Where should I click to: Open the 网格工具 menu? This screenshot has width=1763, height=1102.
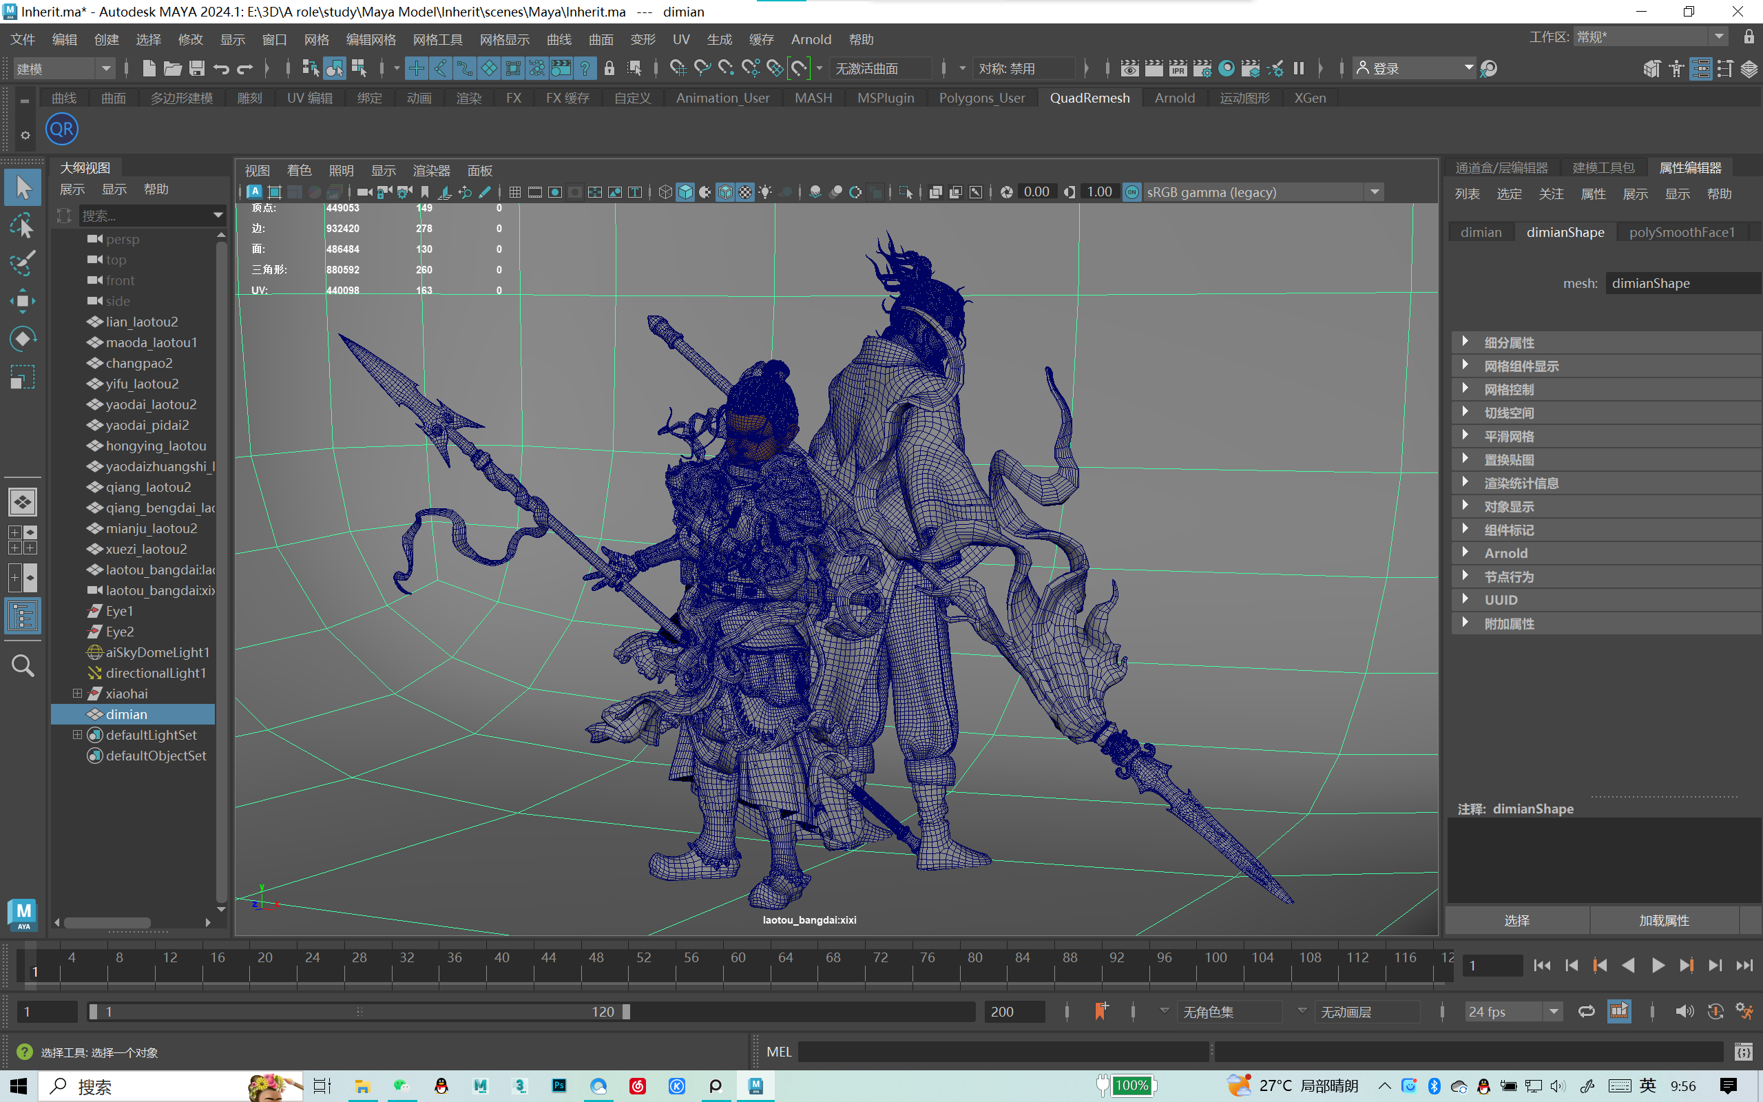click(437, 39)
